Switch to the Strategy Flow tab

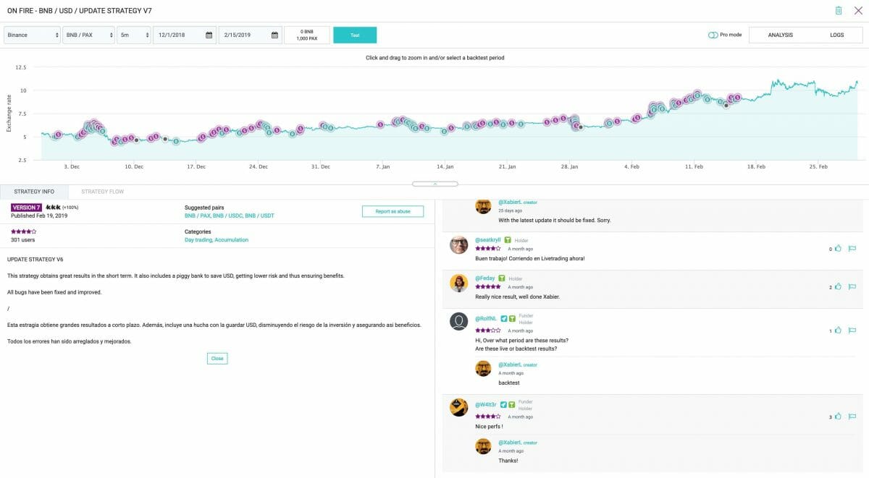[102, 192]
